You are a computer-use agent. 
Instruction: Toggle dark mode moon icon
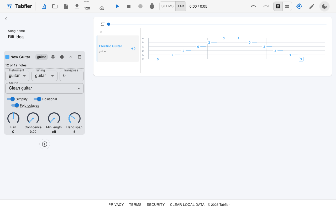point(324,6)
